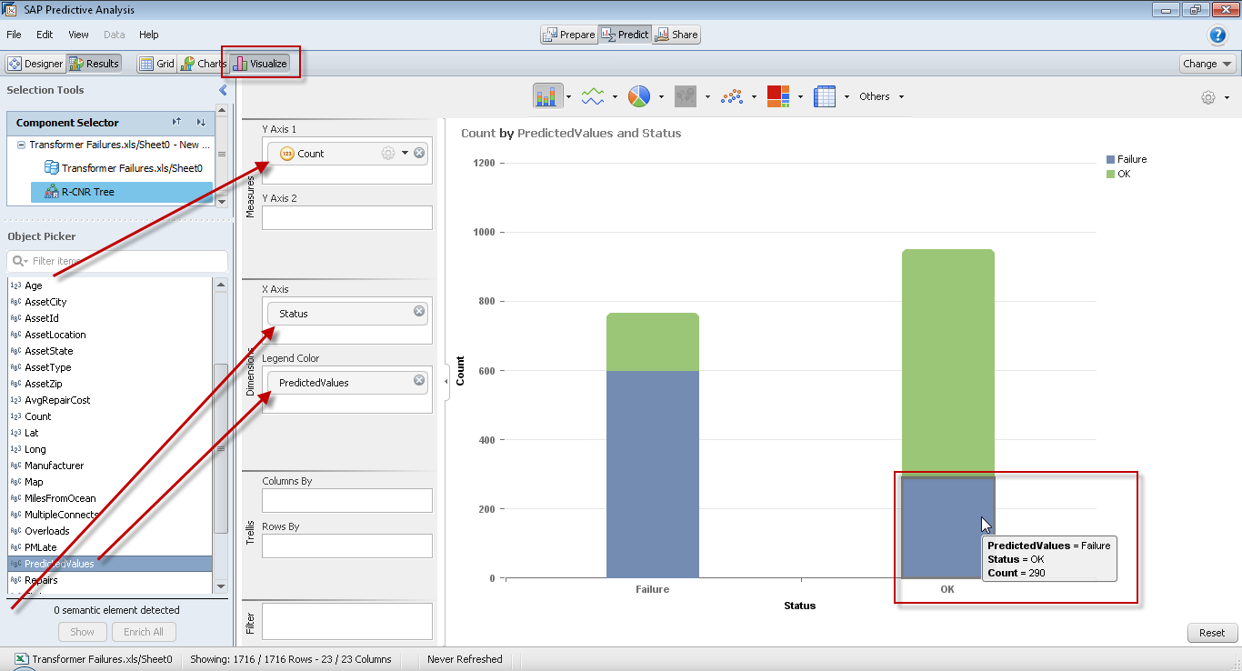Select the scatter plot chart type
This screenshot has height=671, width=1242.
732,96
